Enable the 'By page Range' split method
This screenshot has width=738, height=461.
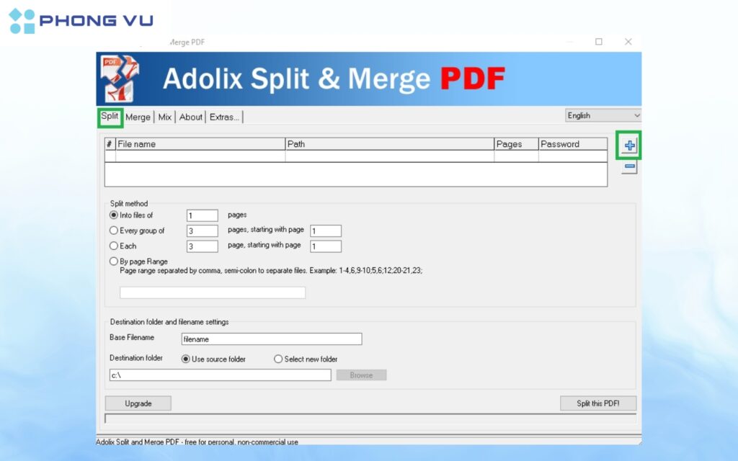tap(114, 261)
